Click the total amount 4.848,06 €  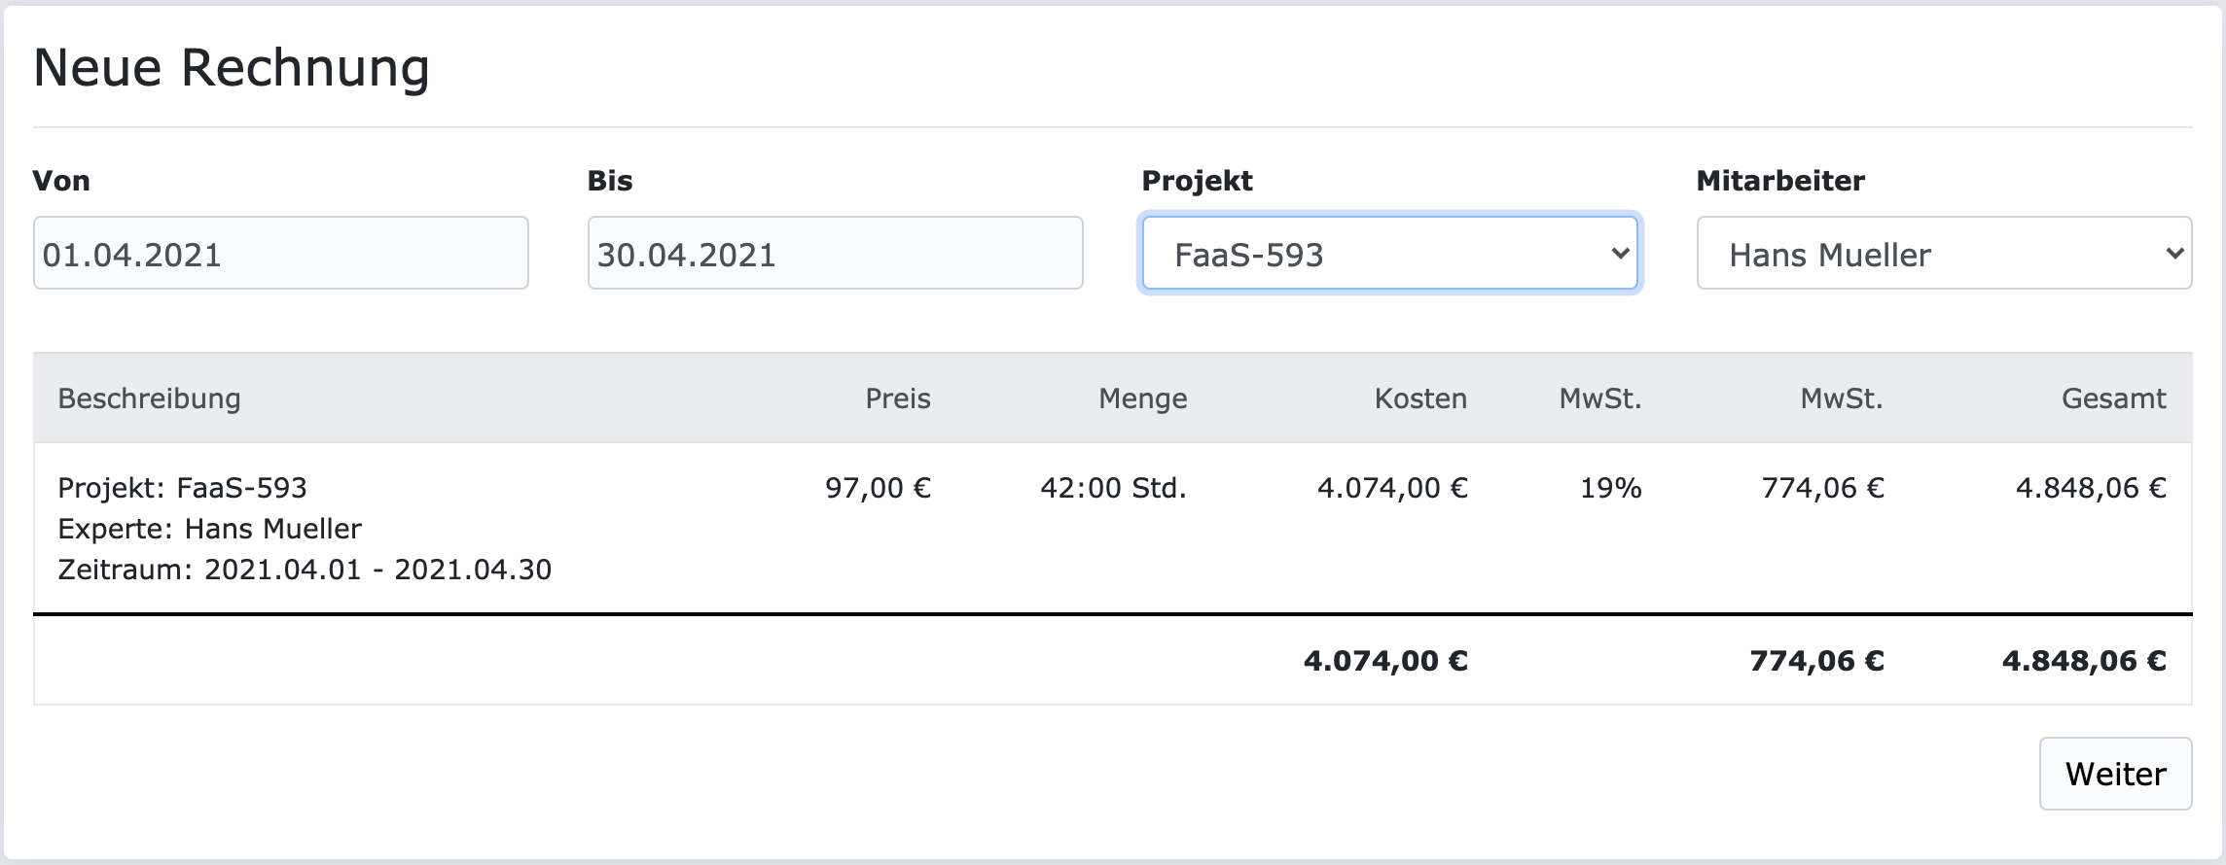tap(2082, 662)
